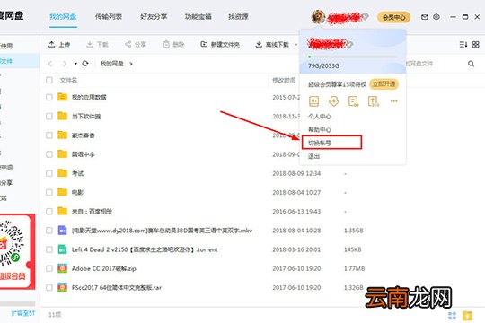
Task: Check the box for 国语中字
Action: pyautogui.click(x=49, y=154)
